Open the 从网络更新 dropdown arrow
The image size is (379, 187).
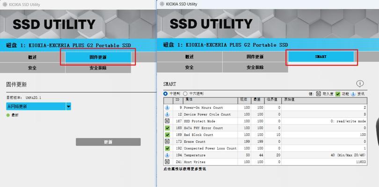click(x=68, y=106)
